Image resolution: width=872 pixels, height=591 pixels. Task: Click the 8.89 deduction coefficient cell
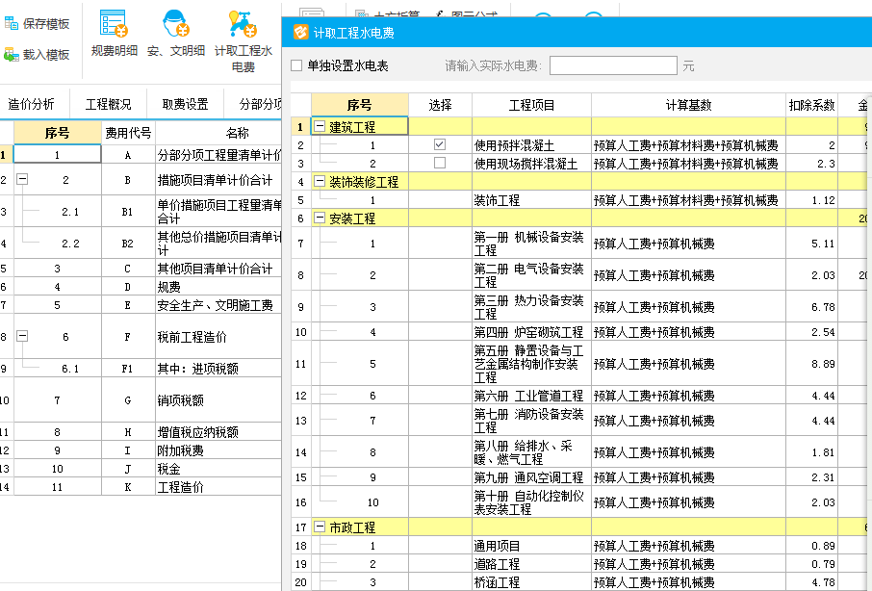tap(811, 364)
